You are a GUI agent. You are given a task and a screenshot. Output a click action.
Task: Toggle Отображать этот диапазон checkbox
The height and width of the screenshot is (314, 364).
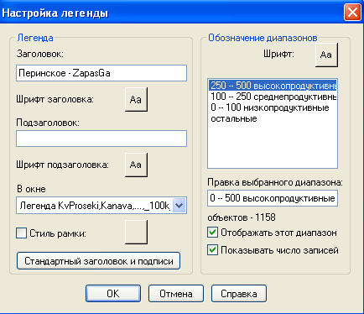tap(213, 233)
